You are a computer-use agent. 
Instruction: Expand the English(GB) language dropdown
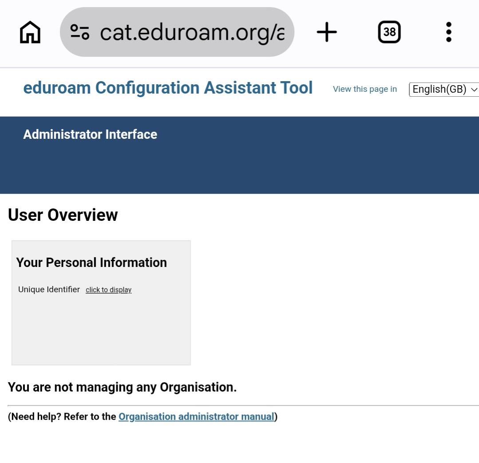coord(444,90)
